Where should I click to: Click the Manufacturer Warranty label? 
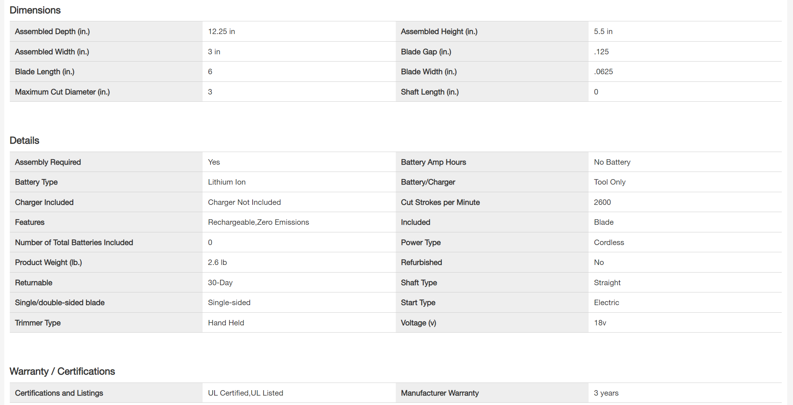[x=440, y=393]
